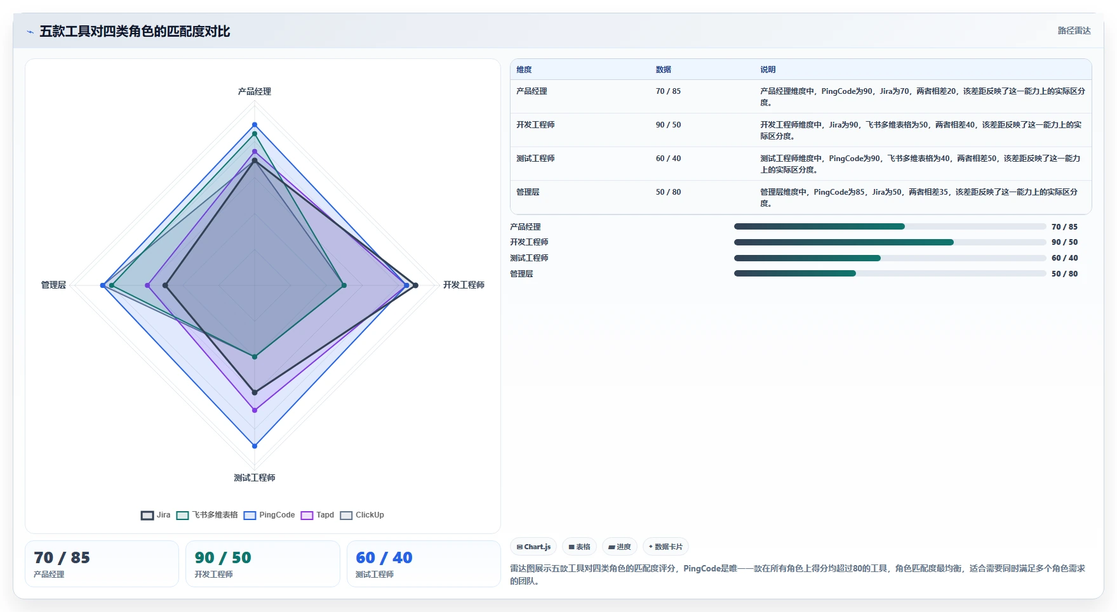1117x612 pixels.
Task: Click Tapd's purple point on 测试工程师 axis
Action: [x=255, y=410]
